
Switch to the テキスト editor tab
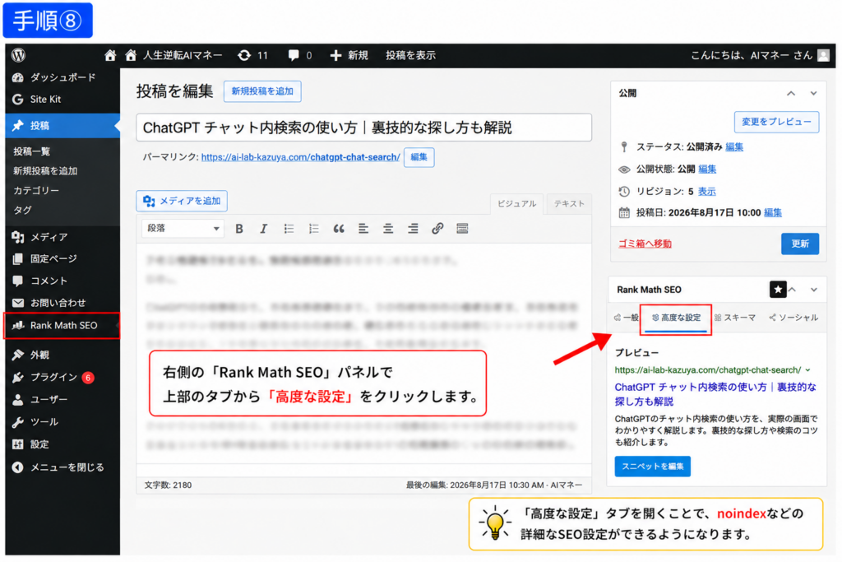pos(569,204)
